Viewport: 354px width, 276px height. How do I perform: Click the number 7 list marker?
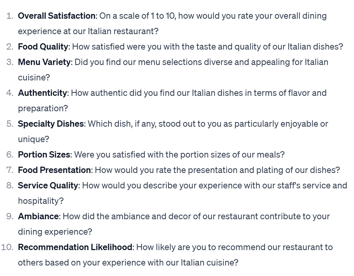tap(10, 170)
